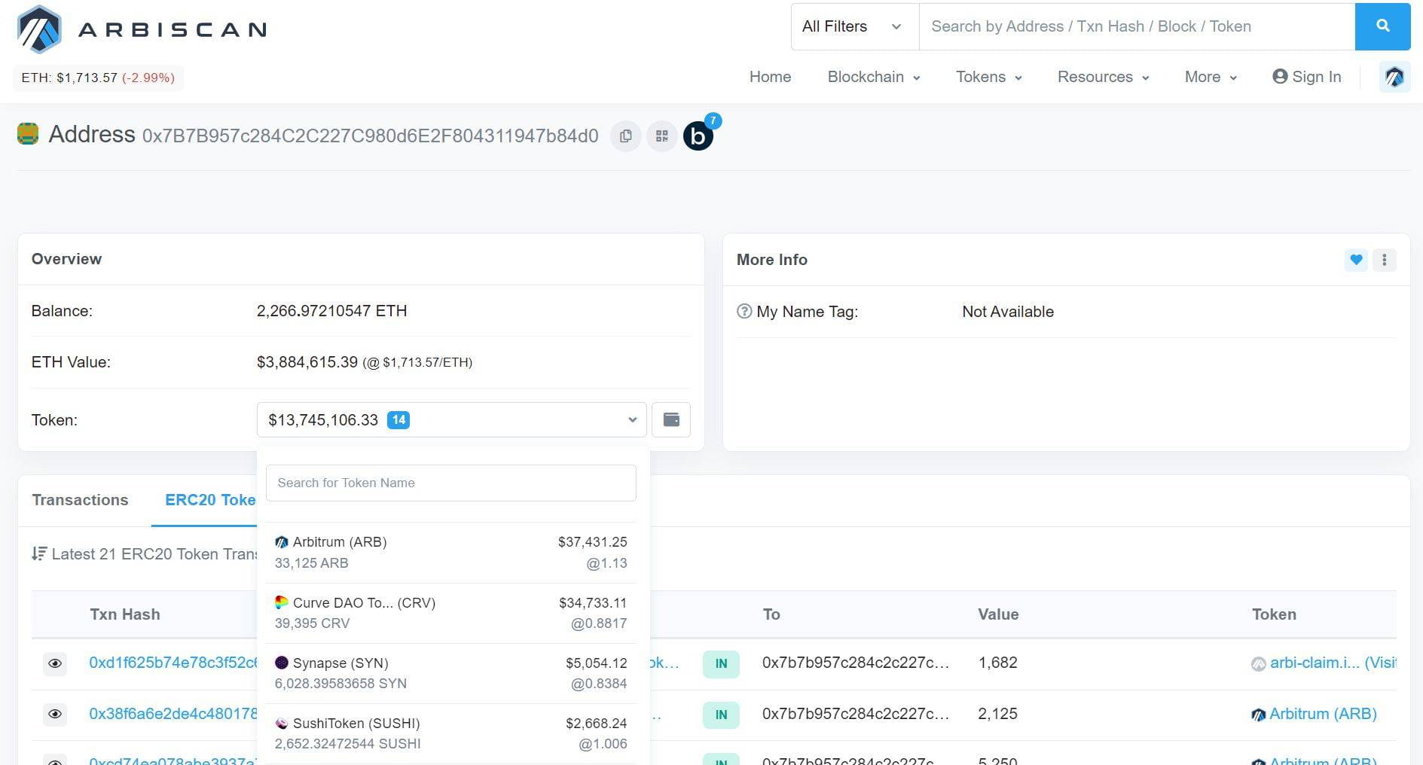Open the wallet icon next to Token dropdown
1423x765 pixels.
[670, 419]
